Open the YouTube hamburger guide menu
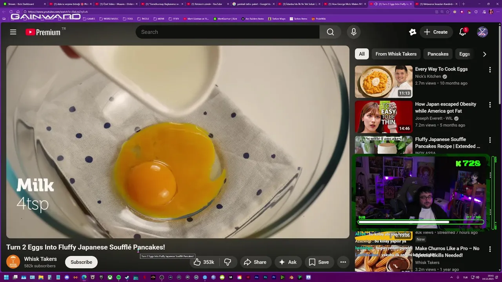The width and height of the screenshot is (502, 282). 13,32
